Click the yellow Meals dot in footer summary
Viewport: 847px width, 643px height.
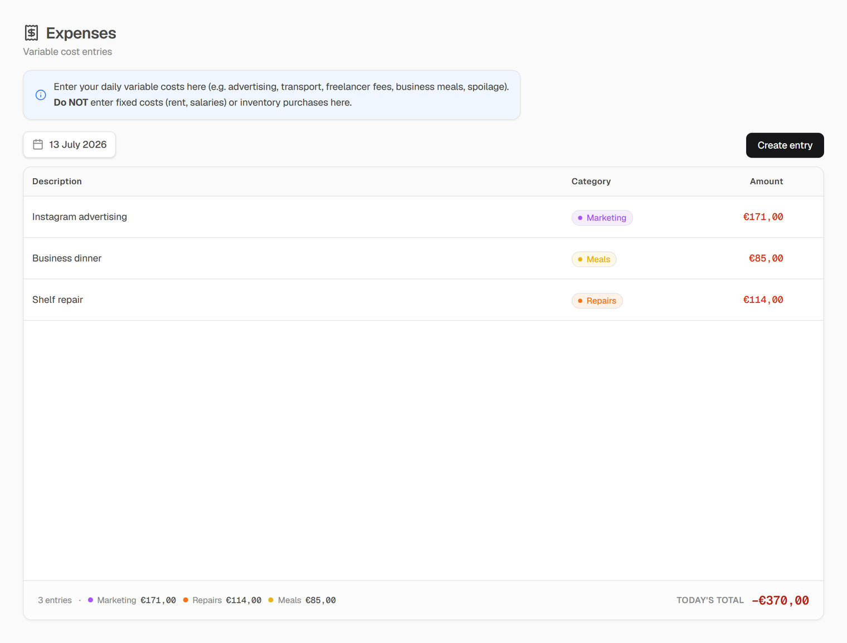[x=271, y=600]
